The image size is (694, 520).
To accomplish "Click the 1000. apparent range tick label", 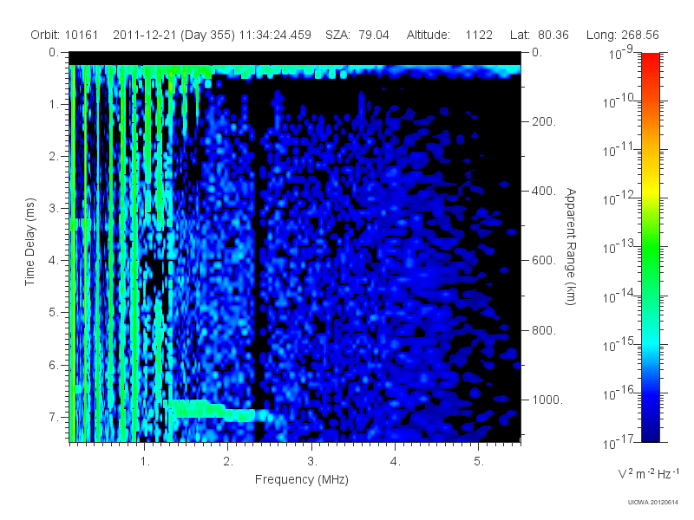I will [x=547, y=400].
